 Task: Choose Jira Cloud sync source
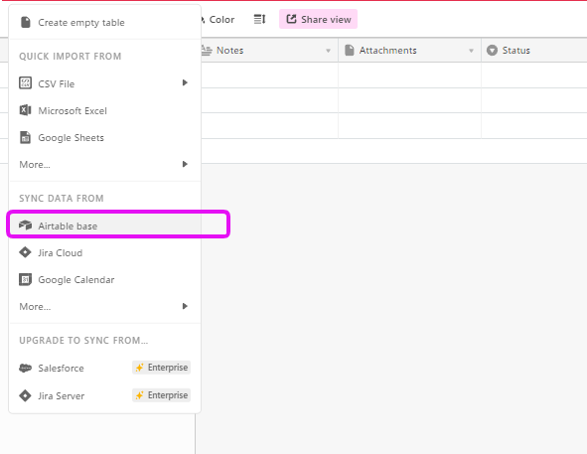click(x=105, y=253)
